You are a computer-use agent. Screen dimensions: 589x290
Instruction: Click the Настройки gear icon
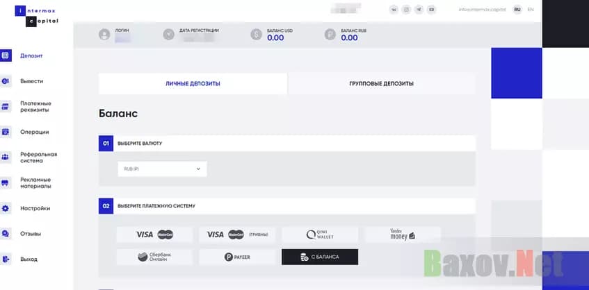6,208
